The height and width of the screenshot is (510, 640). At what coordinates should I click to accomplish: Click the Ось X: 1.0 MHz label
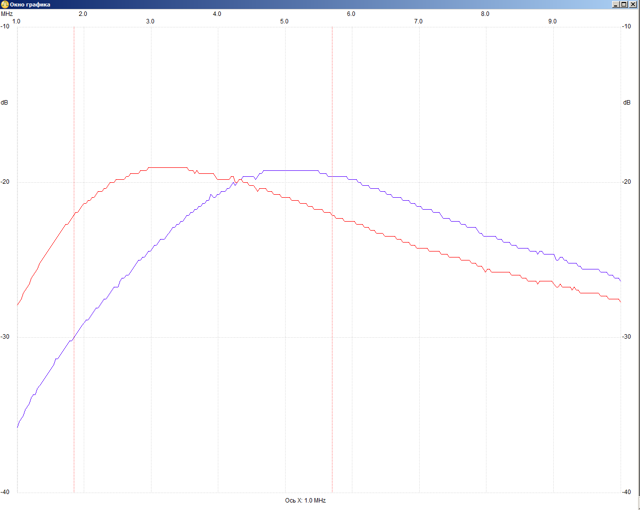(305, 500)
